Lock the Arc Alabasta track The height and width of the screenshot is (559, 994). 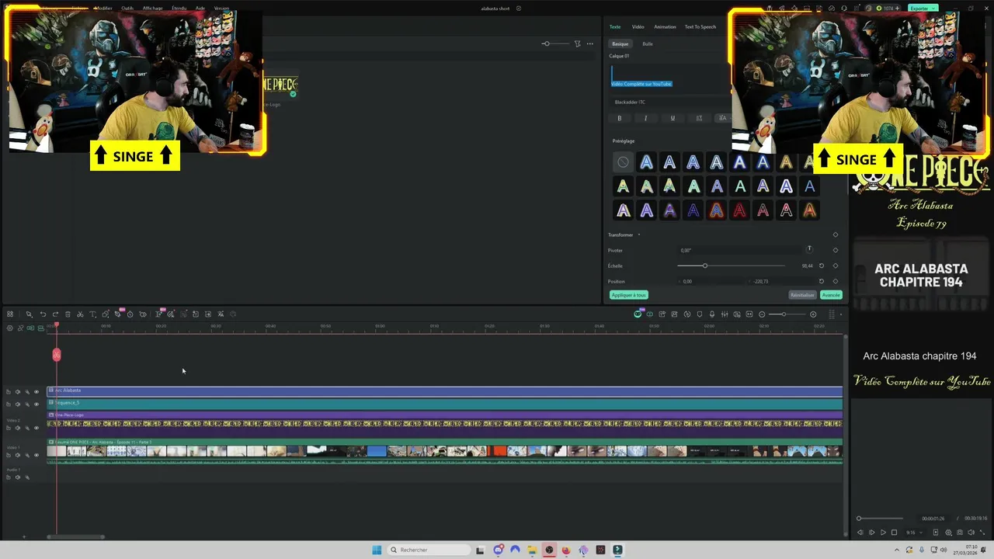tap(9, 392)
